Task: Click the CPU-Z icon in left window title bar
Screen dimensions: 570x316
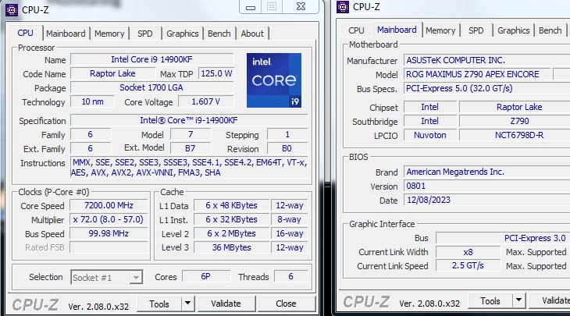Action: coord(12,8)
